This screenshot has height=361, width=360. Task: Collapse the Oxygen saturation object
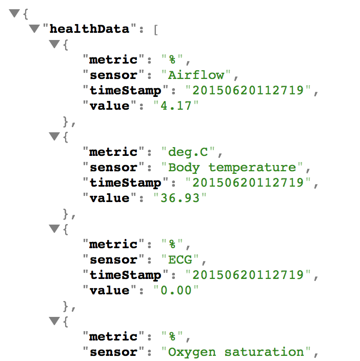point(54,321)
